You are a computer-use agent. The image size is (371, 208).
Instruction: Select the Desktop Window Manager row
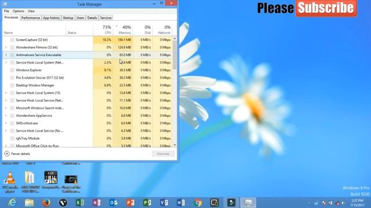pos(88,85)
